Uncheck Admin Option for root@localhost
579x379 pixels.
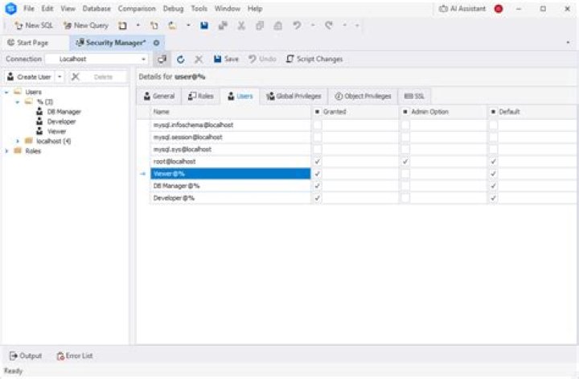point(405,162)
